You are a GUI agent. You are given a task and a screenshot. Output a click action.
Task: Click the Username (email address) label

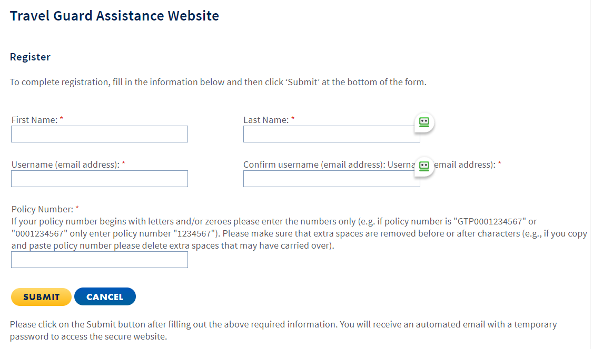click(x=66, y=165)
